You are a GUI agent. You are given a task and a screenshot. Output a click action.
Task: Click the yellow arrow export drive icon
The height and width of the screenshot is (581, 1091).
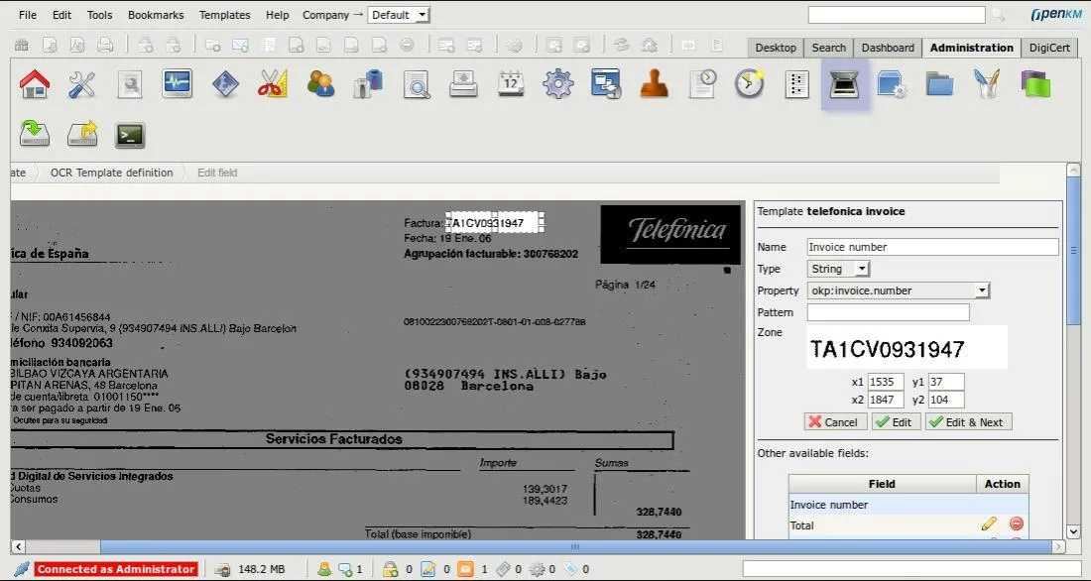[x=82, y=134]
